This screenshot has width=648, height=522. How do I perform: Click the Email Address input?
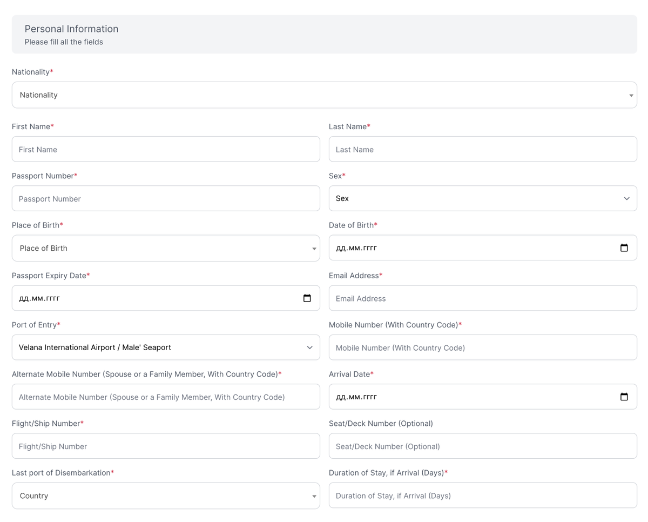[483, 298]
